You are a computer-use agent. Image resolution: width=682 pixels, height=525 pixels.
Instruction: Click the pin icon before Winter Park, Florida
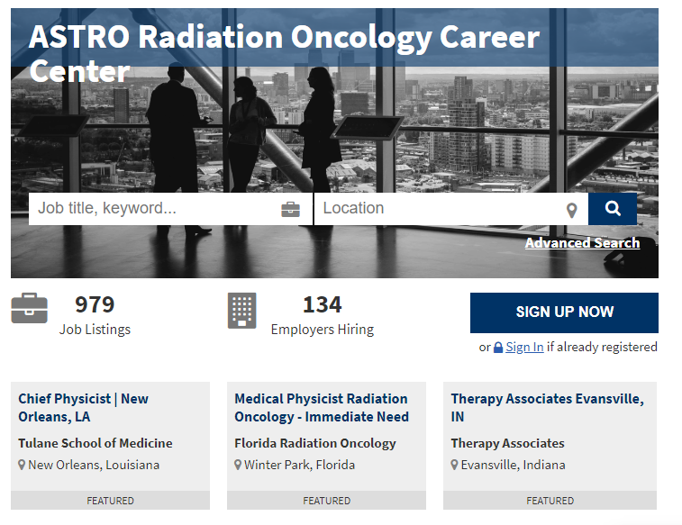tap(238, 465)
